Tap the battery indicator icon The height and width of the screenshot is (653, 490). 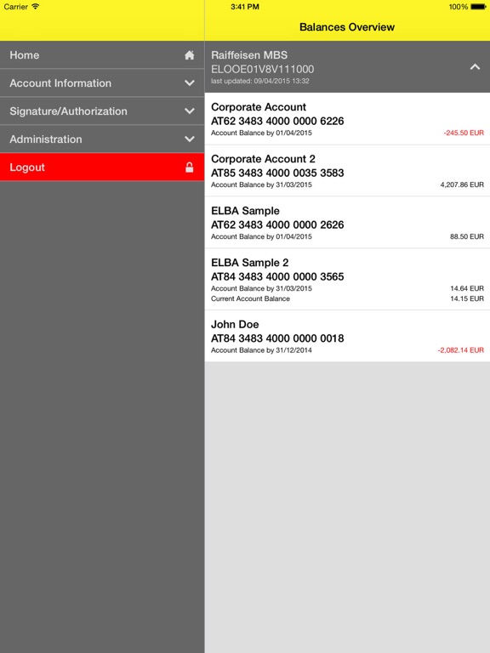[x=478, y=7]
